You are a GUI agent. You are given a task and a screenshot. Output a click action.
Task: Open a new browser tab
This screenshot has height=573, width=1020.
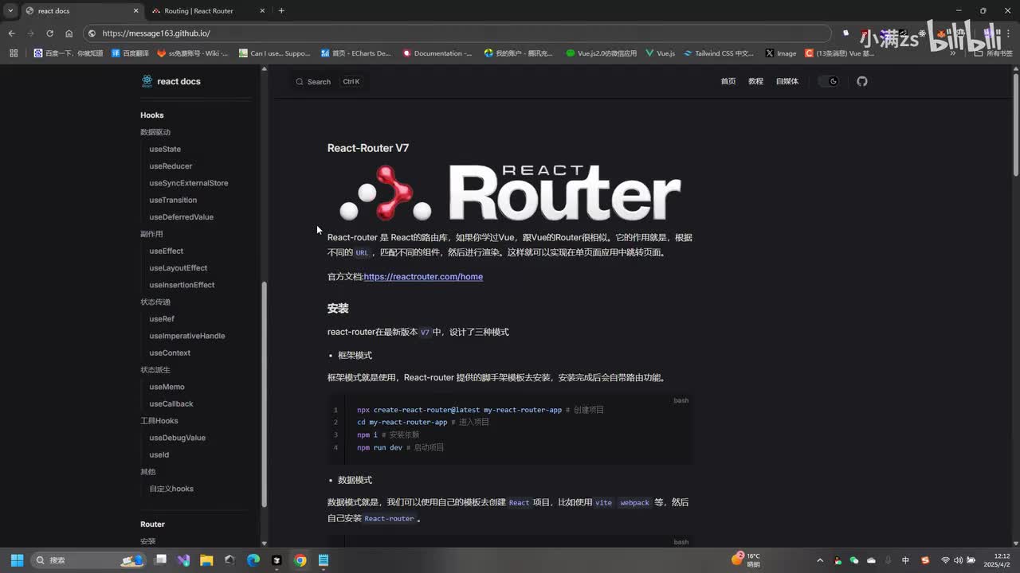[x=281, y=11]
